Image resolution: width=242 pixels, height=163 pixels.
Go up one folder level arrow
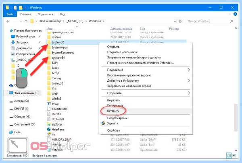point(26,21)
